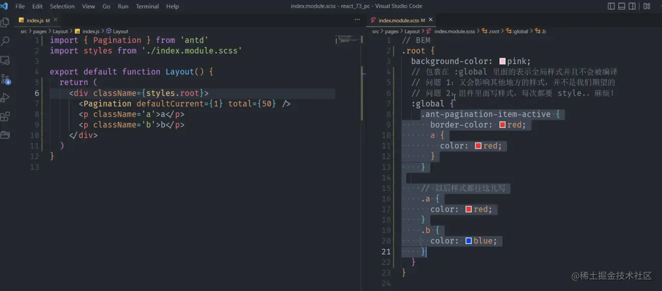Open the Help menu
Viewport: 662px width, 291px height.
click(173, 6)
